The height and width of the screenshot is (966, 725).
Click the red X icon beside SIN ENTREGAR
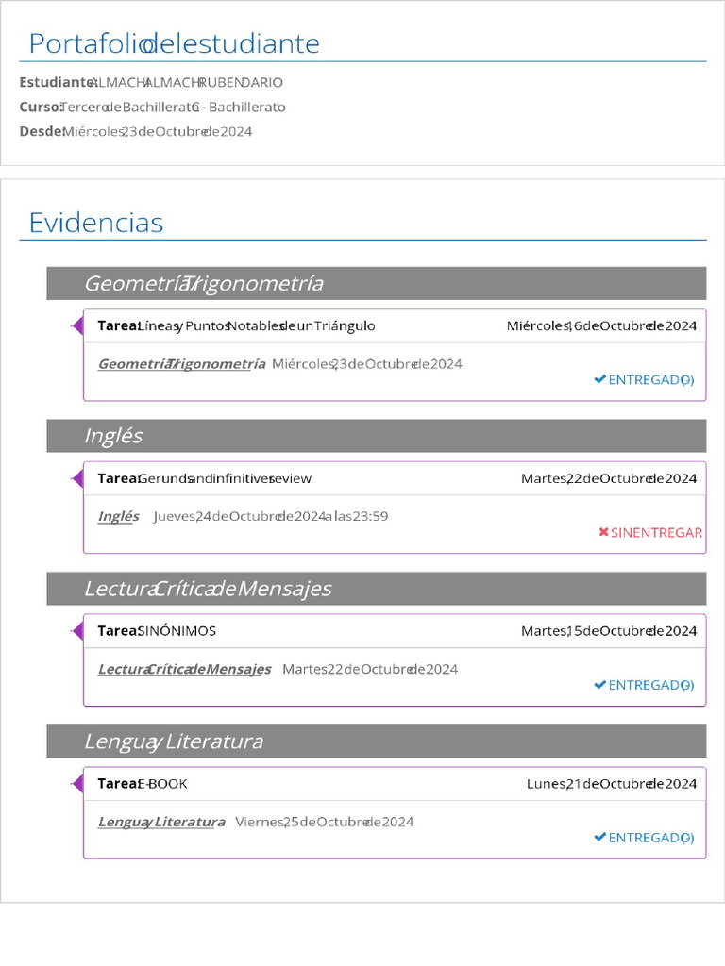click(x=603, y=532)
